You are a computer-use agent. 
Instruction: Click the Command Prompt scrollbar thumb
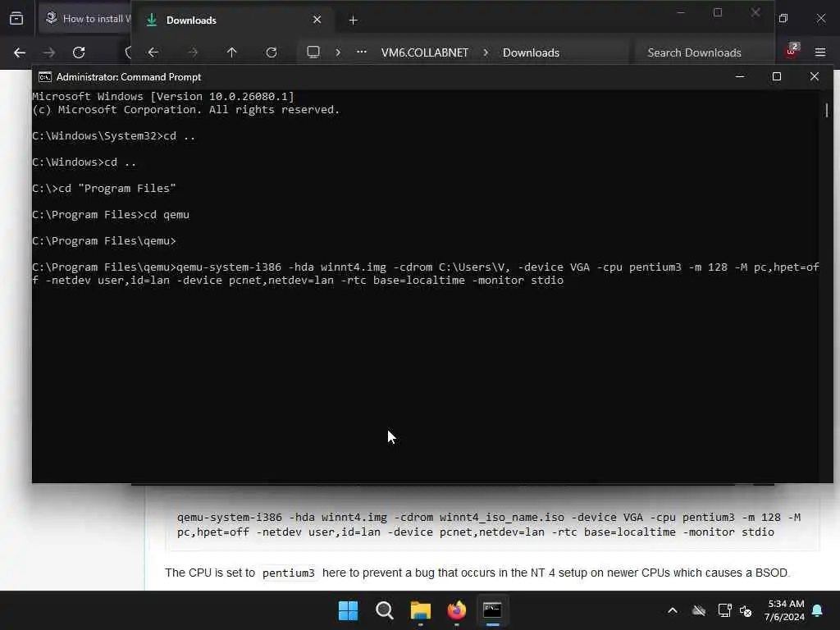827,111
